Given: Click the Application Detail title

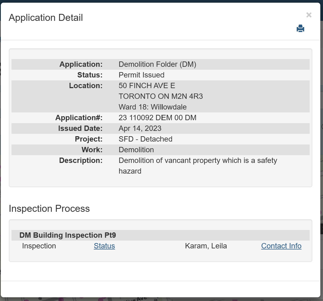Looking at the screenshot, I should pos(46,18).
